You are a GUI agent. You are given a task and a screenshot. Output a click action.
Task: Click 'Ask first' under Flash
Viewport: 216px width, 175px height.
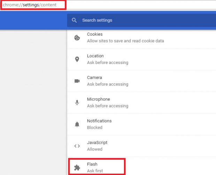point(95,171)
